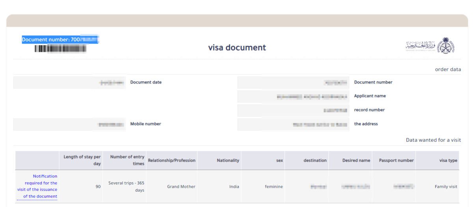
Task: Click the 'visa type' column header
Action: tap(448, 160)
